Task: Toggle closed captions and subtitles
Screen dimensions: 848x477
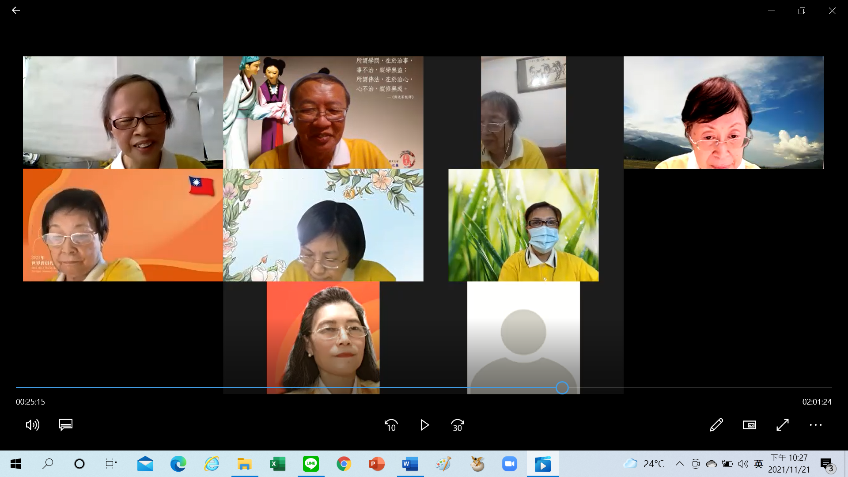Action: coord(66,425)
